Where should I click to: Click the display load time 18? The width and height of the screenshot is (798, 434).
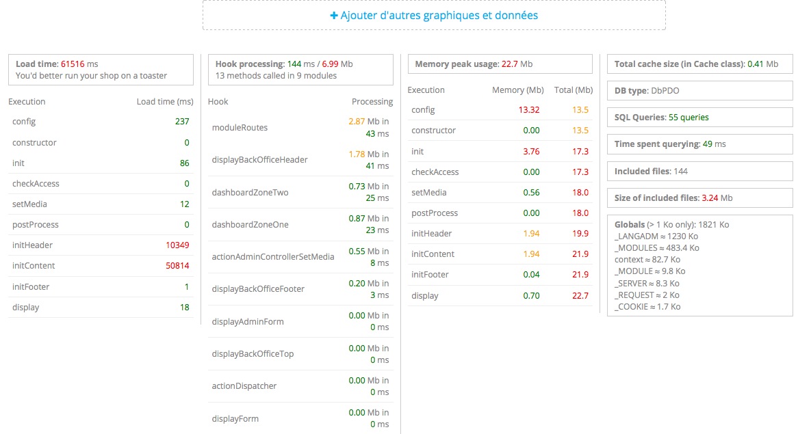(184, 307)
